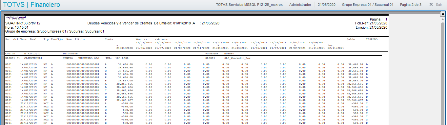Screen dimensions: 447x125
Task: Click the address 'CENTRO - QUERETARO-QRO'
Action: tap(81, 58)
